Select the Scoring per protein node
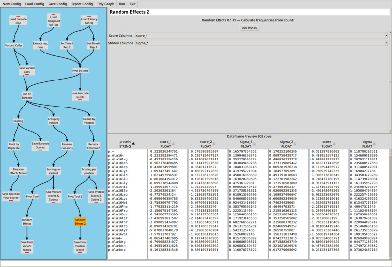Image resolution: width=392 pixels, height=267 pixels. [89, 171]
